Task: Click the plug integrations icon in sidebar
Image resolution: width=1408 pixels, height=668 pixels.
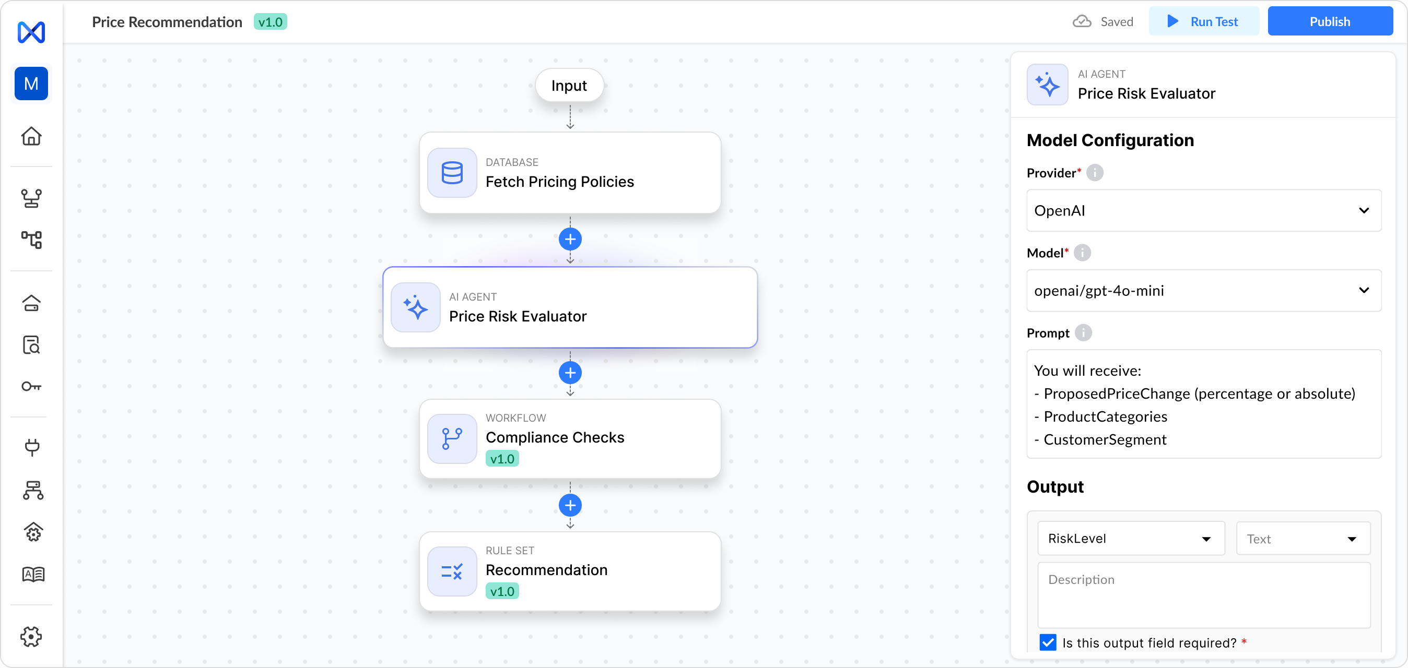Action: (x=32, y=447)
